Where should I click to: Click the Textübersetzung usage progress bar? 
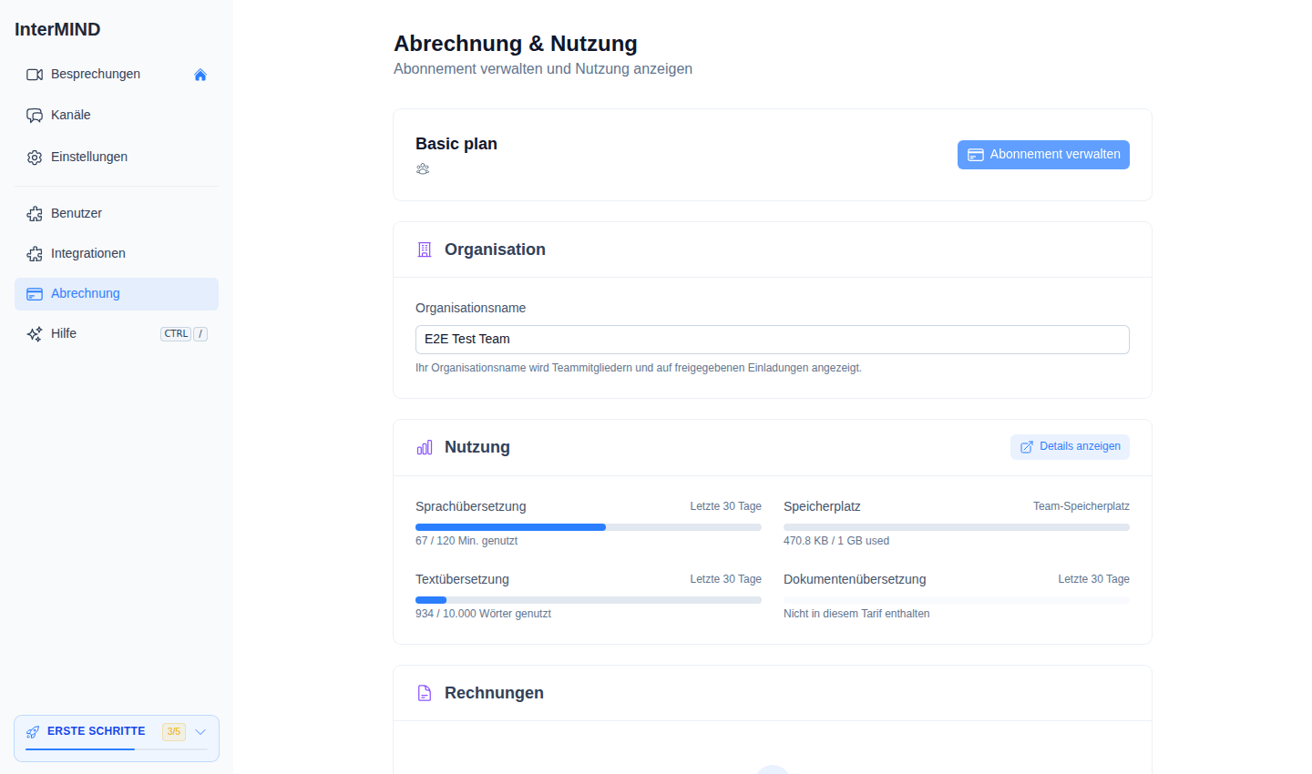589,600
